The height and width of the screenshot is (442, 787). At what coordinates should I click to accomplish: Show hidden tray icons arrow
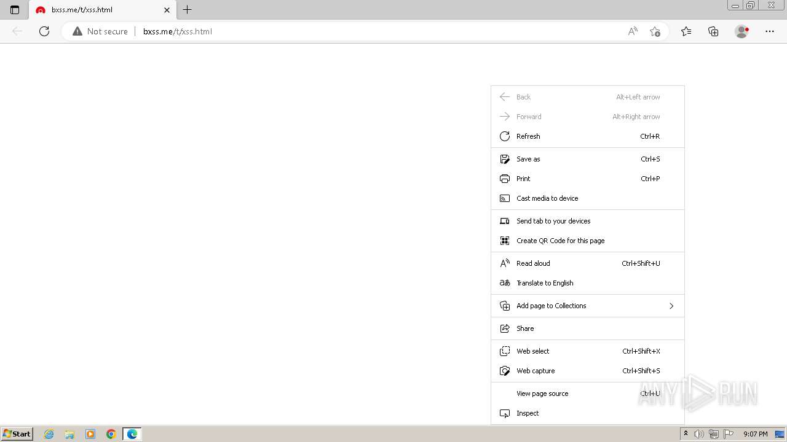tap(686, 434)
